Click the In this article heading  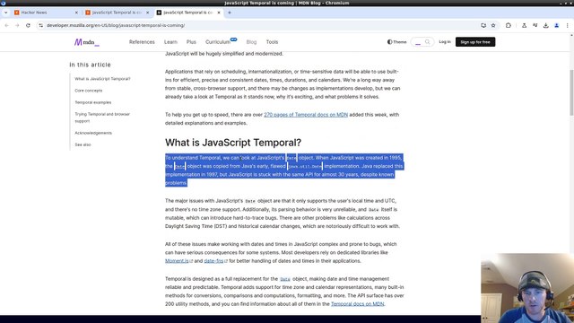90,65
